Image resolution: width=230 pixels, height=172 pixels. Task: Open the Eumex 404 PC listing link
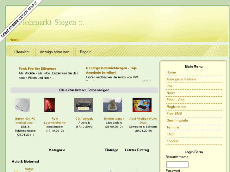click(25, 121)
